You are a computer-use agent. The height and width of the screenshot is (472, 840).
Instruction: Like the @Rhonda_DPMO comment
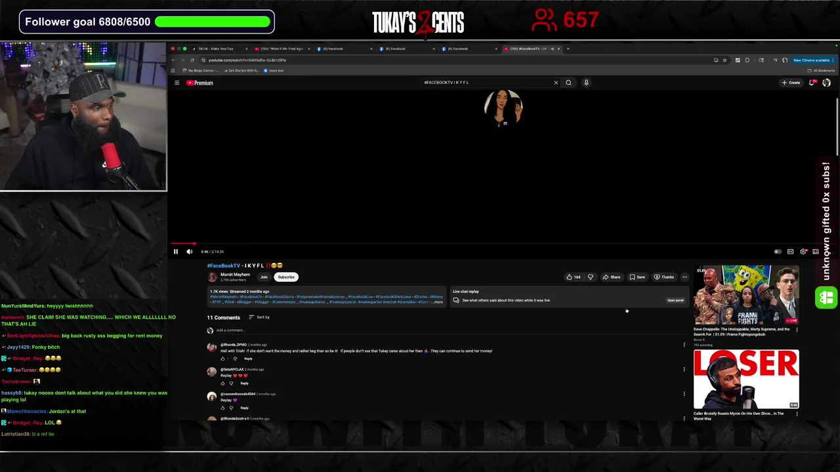[x=222, y=359]
